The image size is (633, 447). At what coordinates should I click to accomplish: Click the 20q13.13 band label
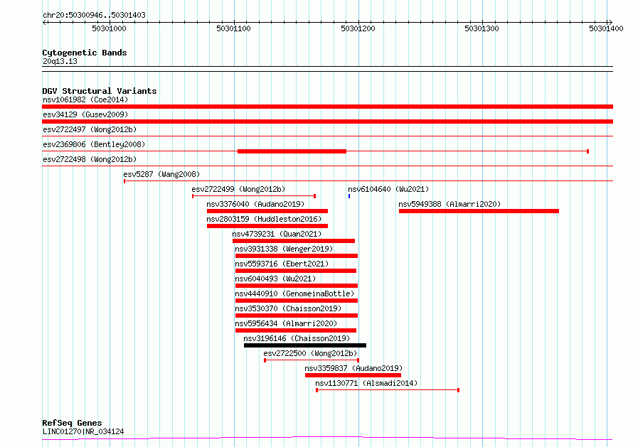coord(60,61)
